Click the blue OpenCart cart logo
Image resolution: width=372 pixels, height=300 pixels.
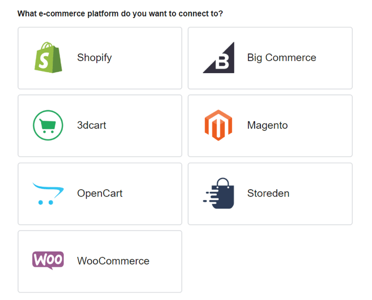tap(48, 193)
